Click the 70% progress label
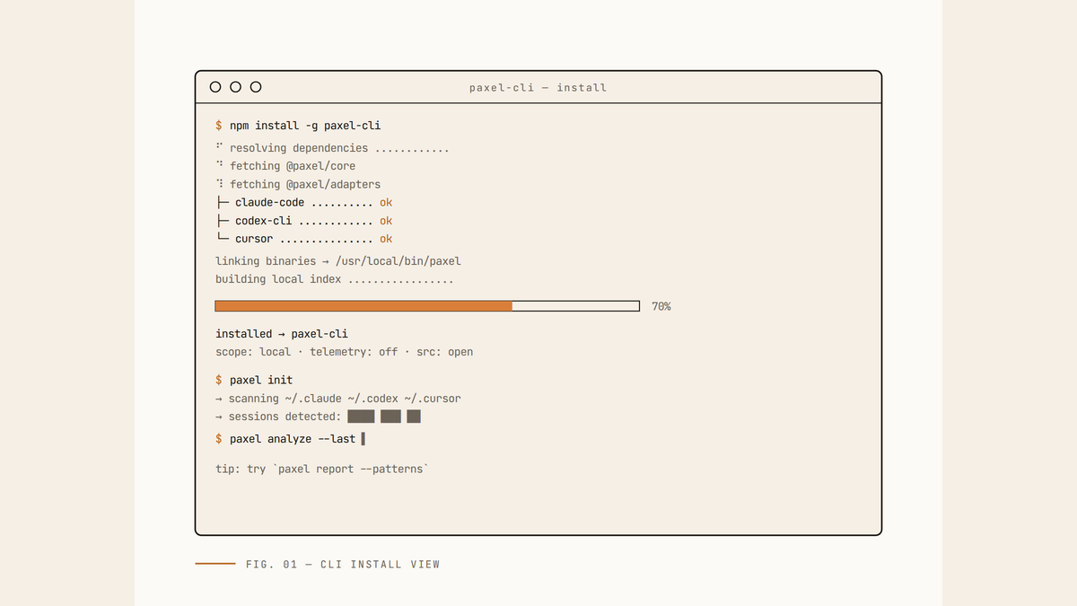Image resolution: width=1077 pixels, height=606 pixels. 661,307
